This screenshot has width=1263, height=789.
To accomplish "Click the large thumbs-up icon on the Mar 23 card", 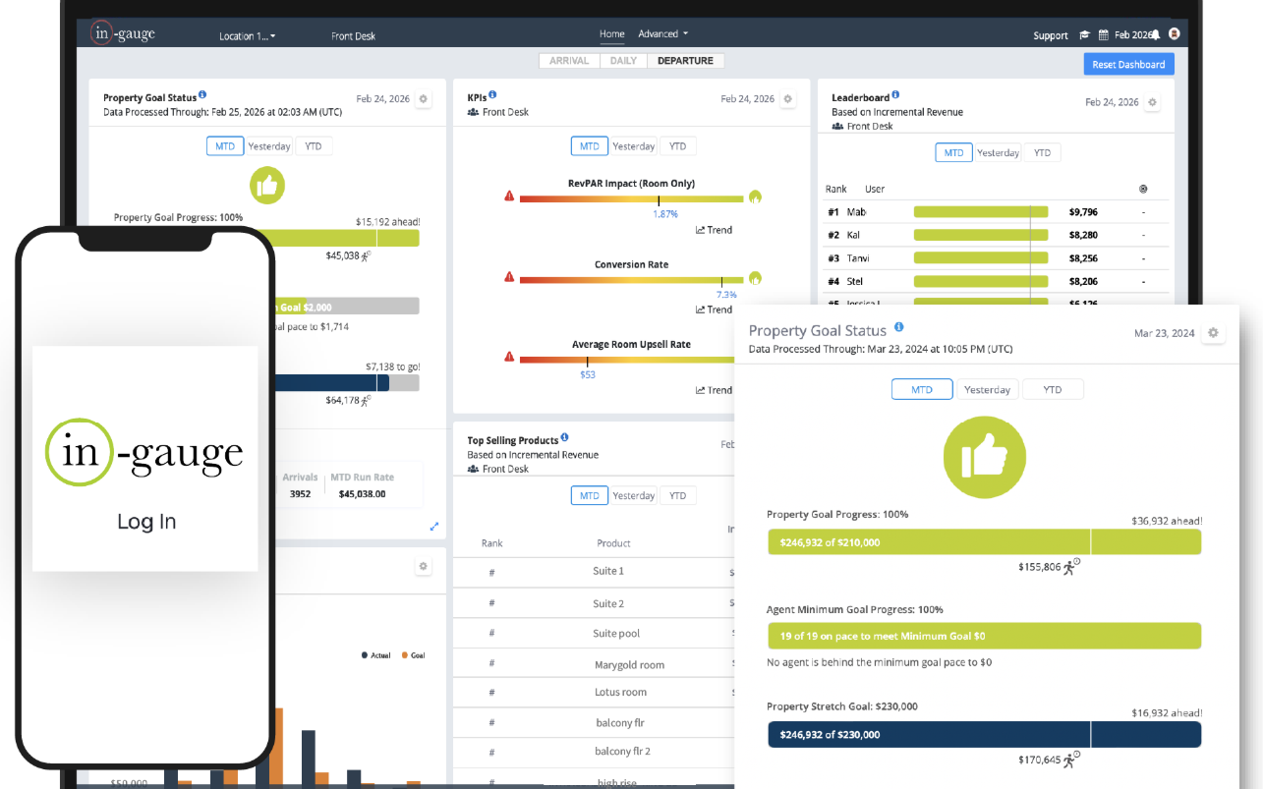I will tap(985, 457).
